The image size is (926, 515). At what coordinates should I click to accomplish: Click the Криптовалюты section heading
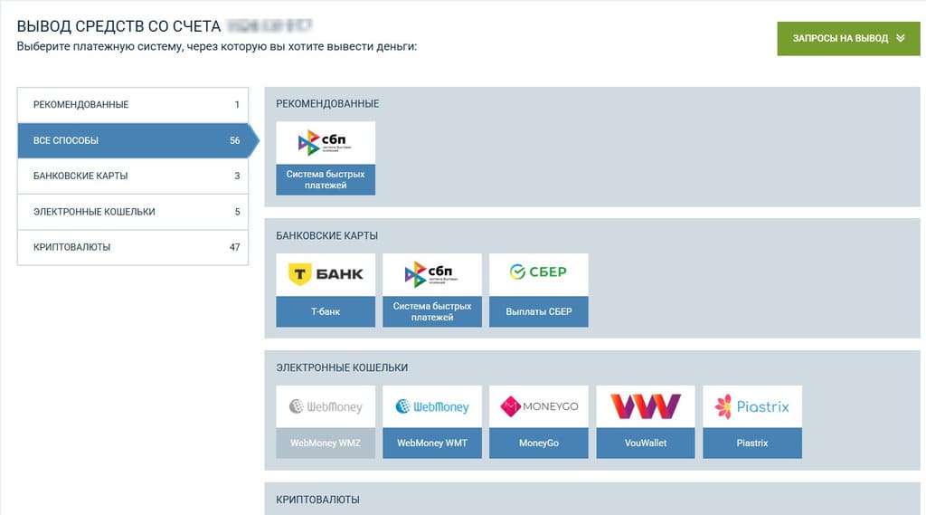click(x=317, y=500)
